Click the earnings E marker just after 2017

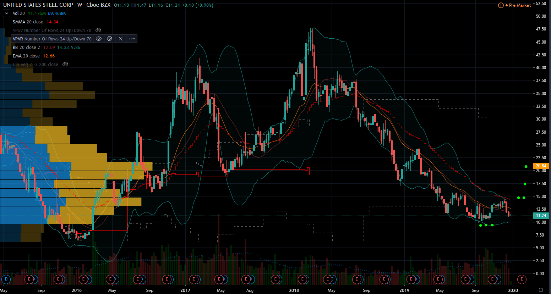tap(193, 279)
